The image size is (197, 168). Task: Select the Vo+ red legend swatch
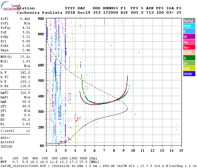pos(189,47)
